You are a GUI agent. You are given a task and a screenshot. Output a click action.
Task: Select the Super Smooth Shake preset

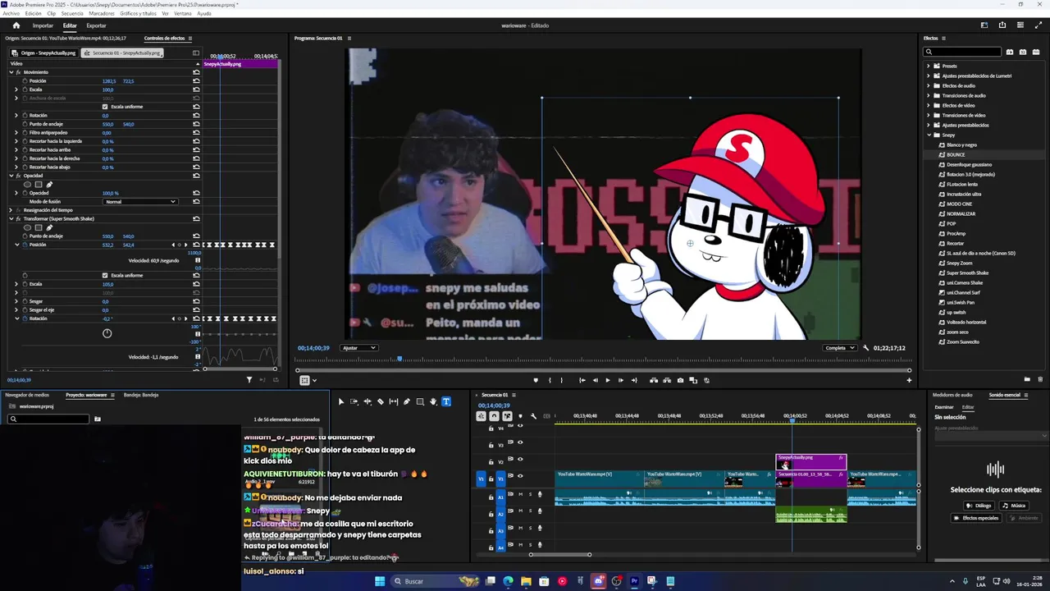pos(967,273)
